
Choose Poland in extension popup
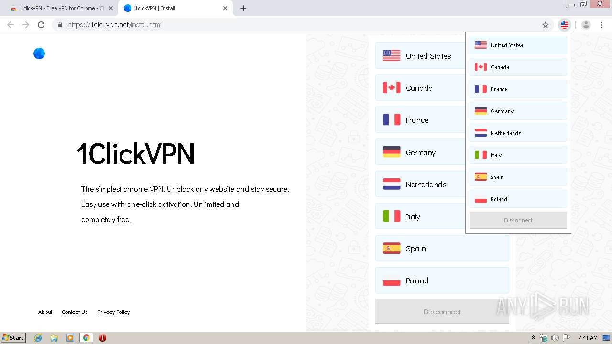pos(518,199)
